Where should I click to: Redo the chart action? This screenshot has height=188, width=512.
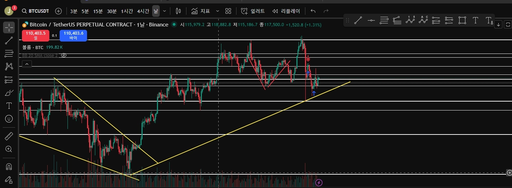(x=326, y=11)
